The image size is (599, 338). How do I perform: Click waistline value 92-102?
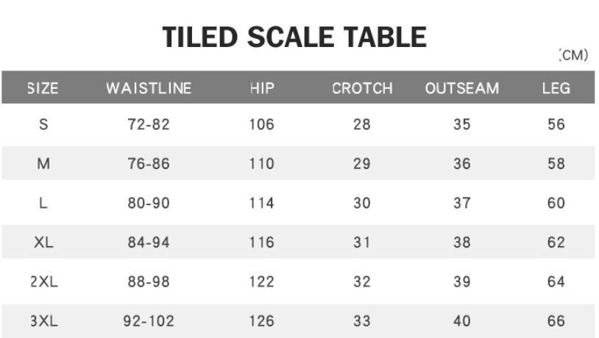coord(149,321)
